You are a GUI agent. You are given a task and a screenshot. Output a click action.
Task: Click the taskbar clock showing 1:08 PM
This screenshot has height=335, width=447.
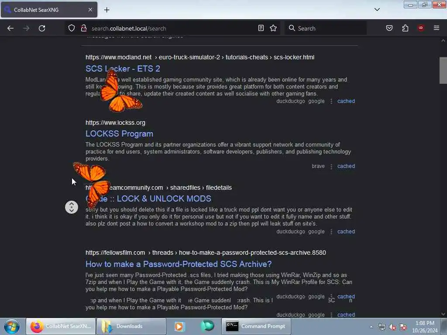click(425, 327)
